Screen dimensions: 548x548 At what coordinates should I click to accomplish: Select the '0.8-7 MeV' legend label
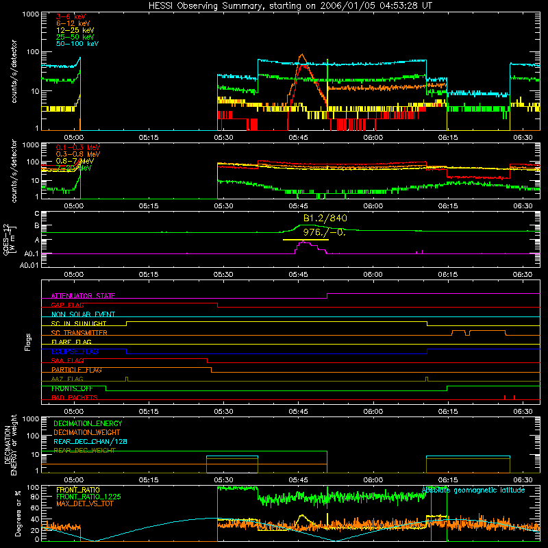click(x=75, y=161)
